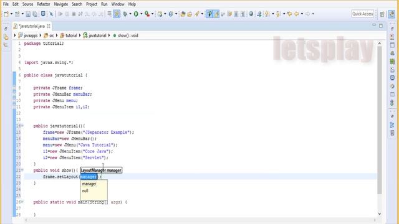399x224 pixels.
Task: Click the Debug bug icon
Action: pos(125,14)
